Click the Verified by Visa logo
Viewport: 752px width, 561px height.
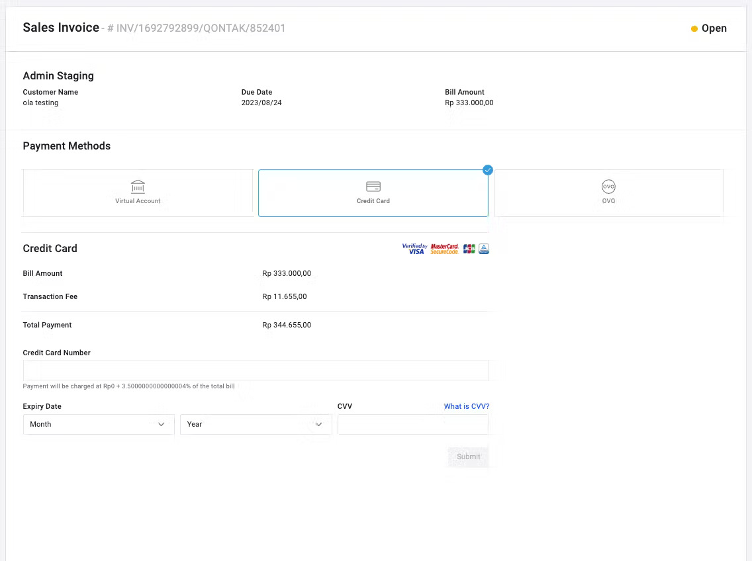pos(414,249)
